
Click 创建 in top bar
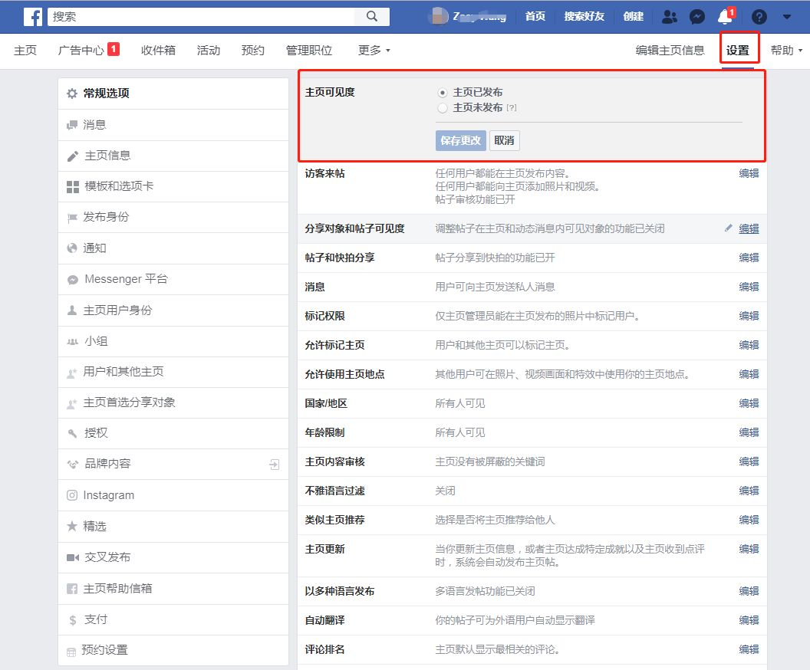click(x=633, y=17)
